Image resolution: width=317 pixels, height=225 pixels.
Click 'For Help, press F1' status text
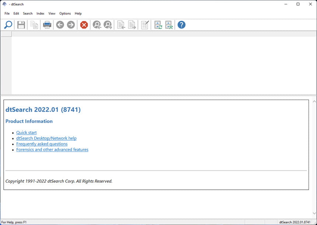(14, 222)
